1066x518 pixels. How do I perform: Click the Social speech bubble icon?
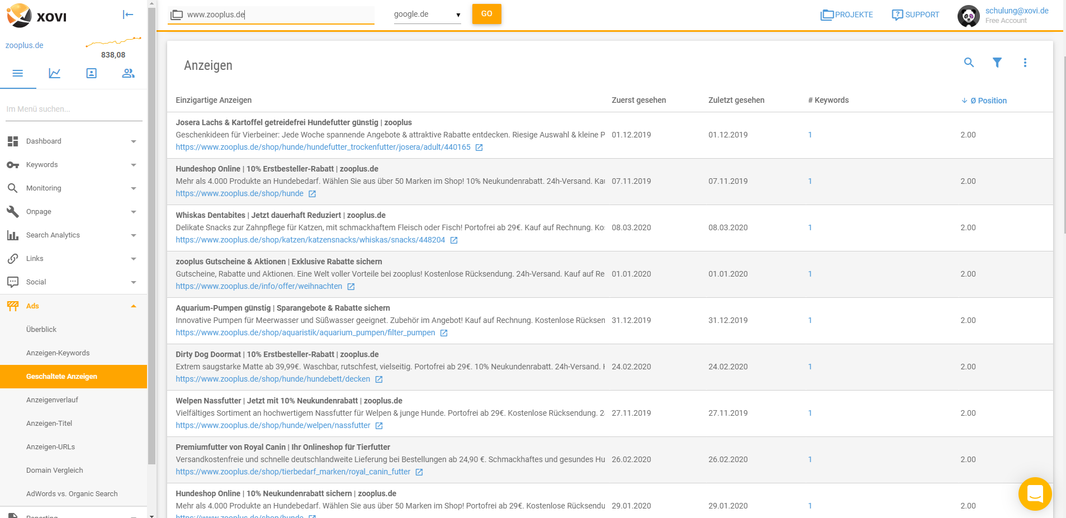coord(13,282)
